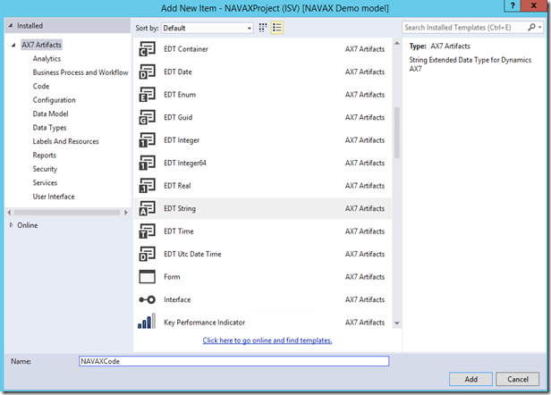The image size is (551, 395).
Task: Select the EDT Container template icon
Action: [147, 49]
